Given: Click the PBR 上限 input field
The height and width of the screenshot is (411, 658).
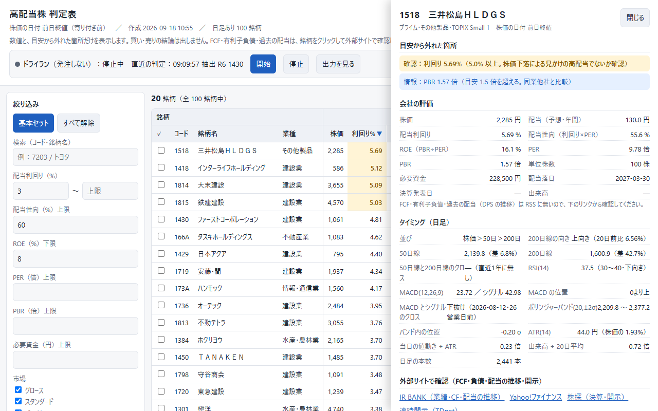Looking at the screenshot, I should click(76, 326).
